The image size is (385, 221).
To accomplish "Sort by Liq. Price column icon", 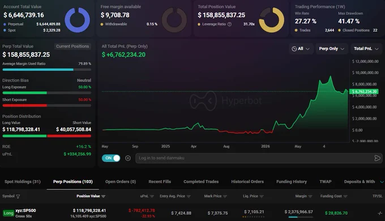I will tap(262, 196).
